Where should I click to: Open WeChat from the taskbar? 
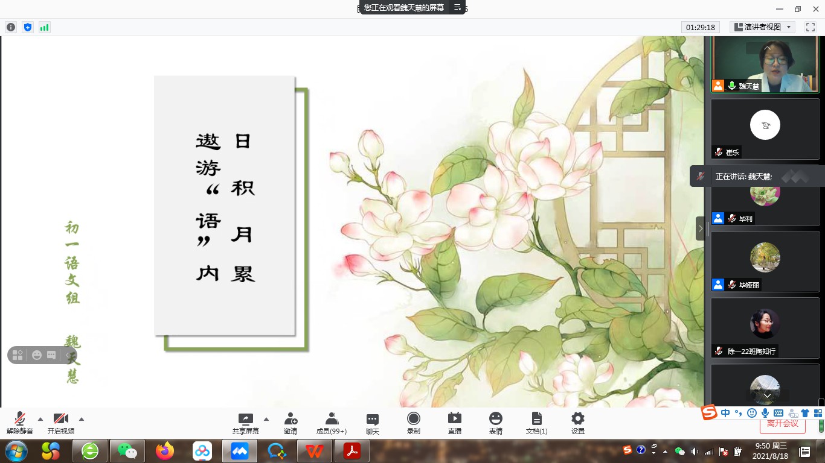[127, 451]
